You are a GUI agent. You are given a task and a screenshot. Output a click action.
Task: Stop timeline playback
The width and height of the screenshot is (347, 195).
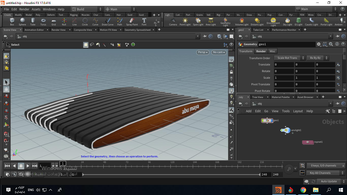[21, 166]
